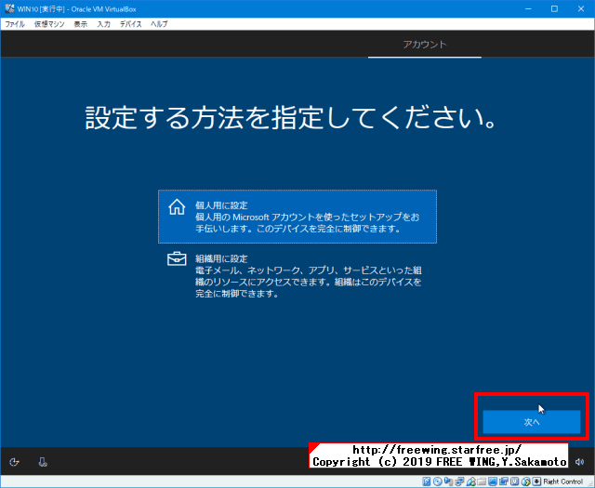The height and width of the screenshot is (488, 595).
Task: Click the display status icon
Action: (x=493, y=481)
